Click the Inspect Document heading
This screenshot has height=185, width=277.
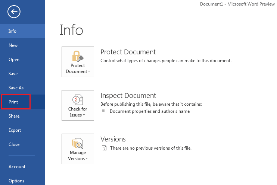[x=128, y=96]
